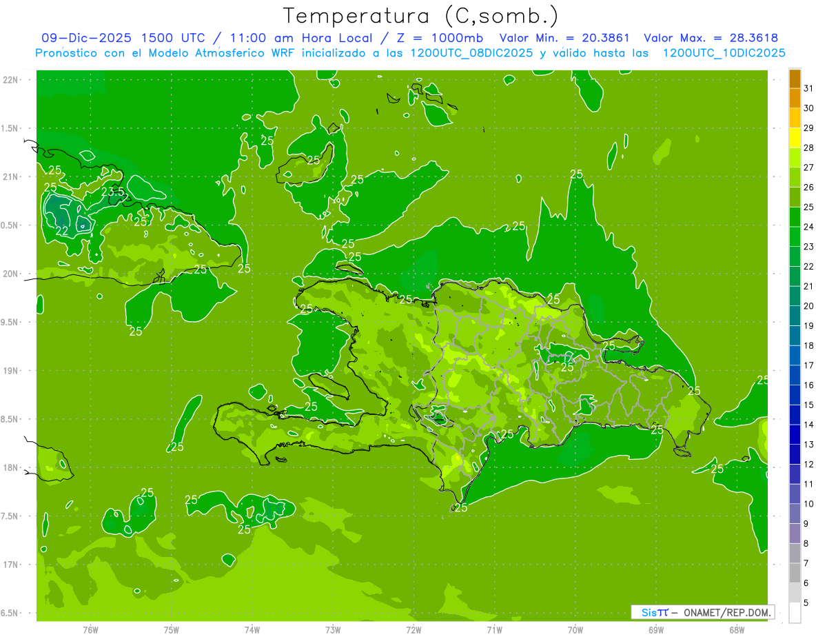Click the "18N" latitude axis label
Image resolution: width=827 pixels, height=639 pixels.
11,468
